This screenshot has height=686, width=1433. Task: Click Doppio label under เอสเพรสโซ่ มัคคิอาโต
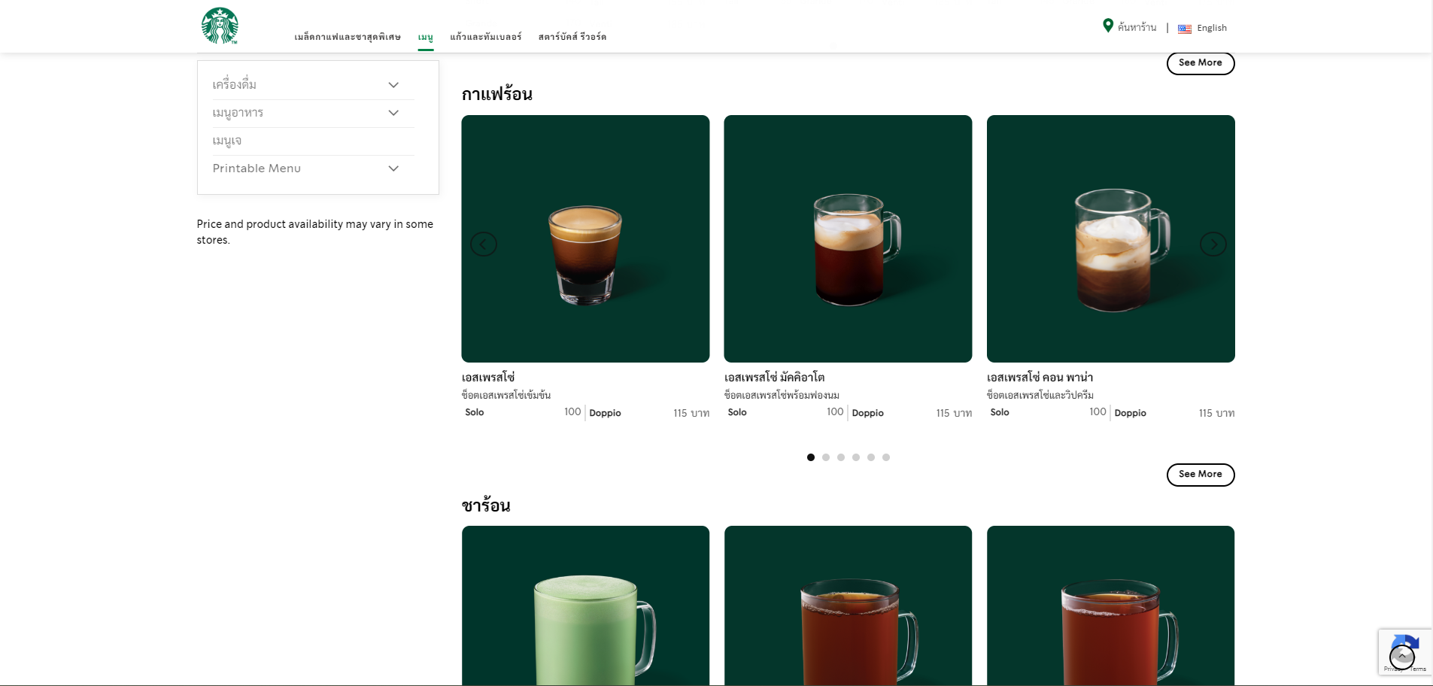pyautogui.click(x=867, y=413)
